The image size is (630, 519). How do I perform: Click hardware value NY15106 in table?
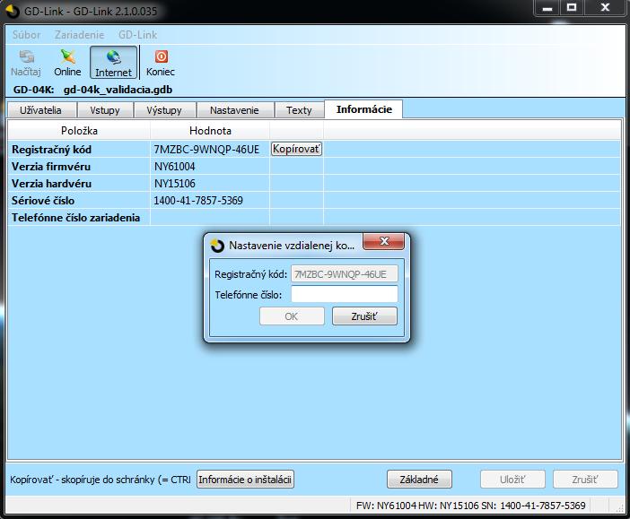175,184
